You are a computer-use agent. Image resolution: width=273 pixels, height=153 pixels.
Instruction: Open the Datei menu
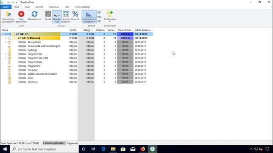6,7
